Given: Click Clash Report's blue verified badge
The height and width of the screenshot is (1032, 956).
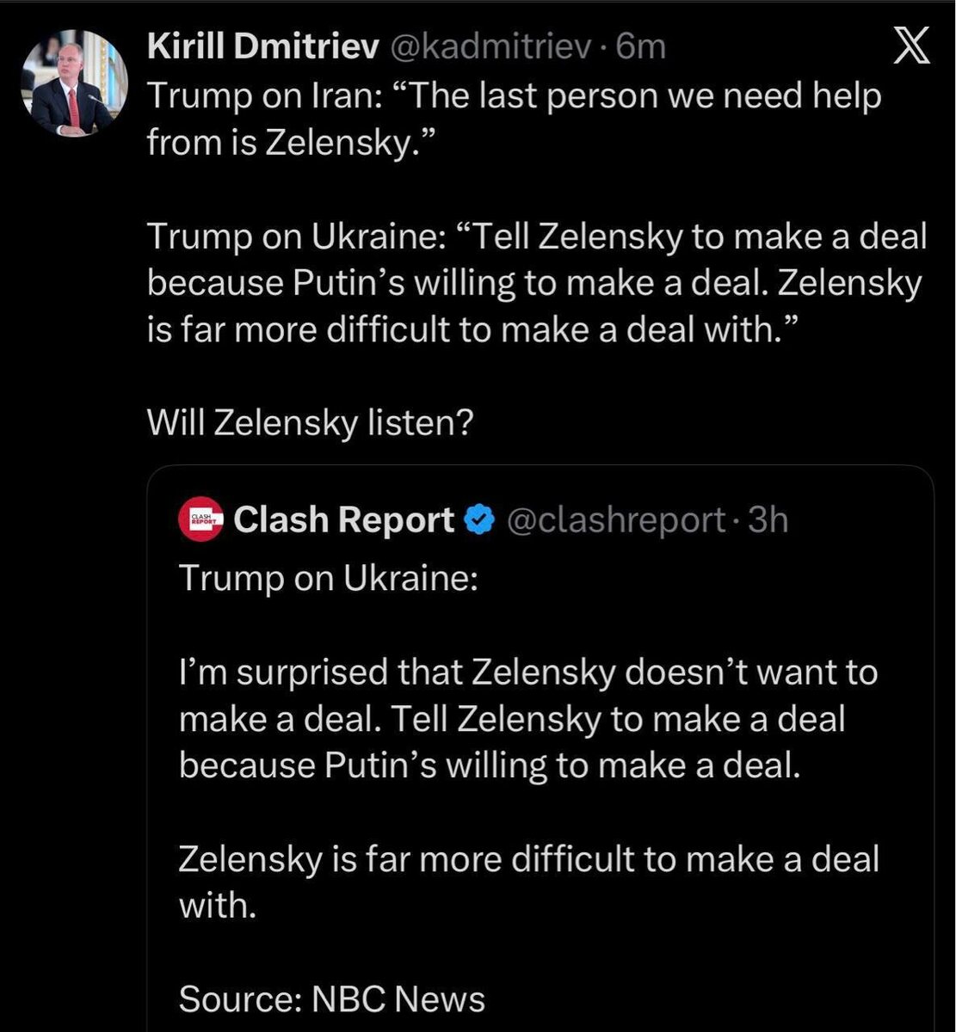Looking at the screenshot, I should click(479, 519).
